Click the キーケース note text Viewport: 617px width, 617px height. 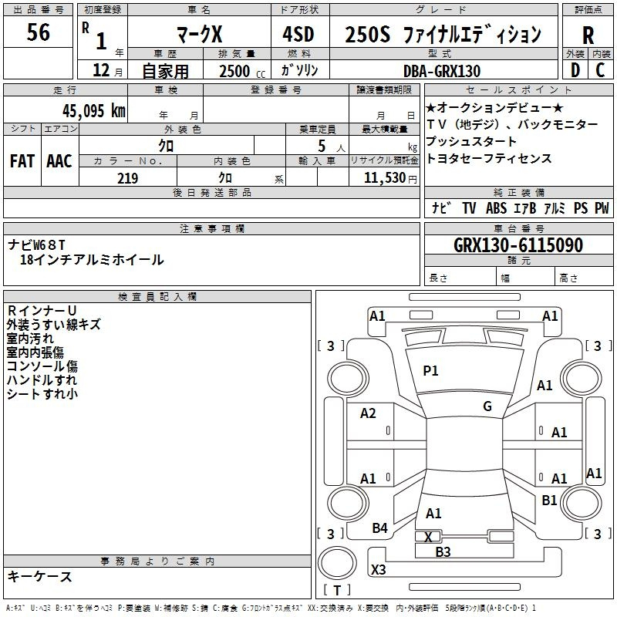(40, 576)
